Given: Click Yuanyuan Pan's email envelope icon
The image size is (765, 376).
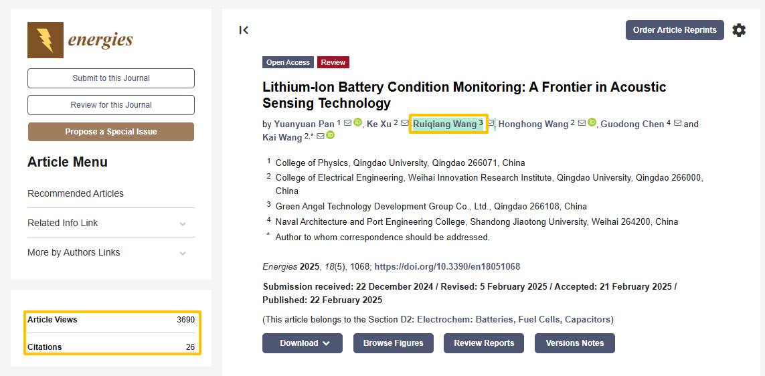Looking at the screenshot, I should click(x=347, y=123).
